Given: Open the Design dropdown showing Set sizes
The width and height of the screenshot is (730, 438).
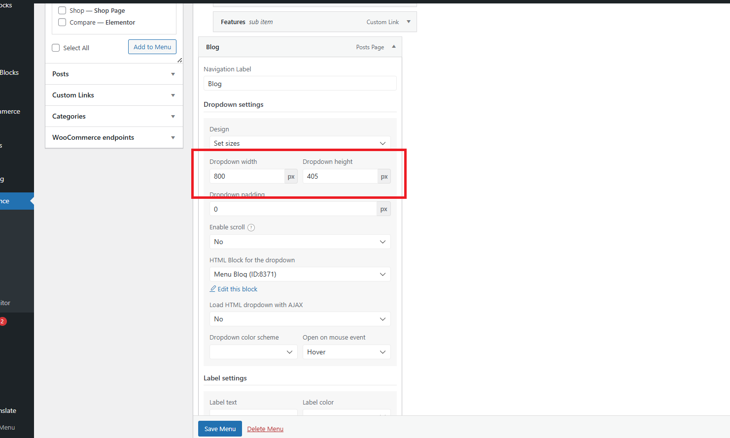Looking at the screenshot, I should point(300,143).
